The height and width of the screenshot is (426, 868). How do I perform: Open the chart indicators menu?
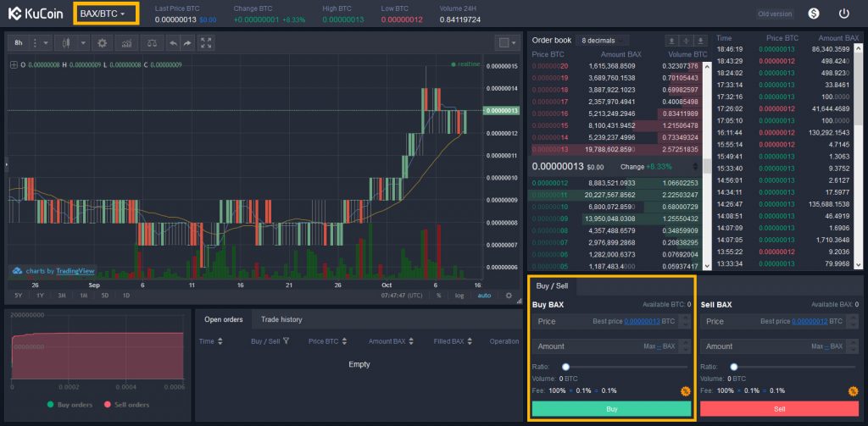tap(126, 42)
